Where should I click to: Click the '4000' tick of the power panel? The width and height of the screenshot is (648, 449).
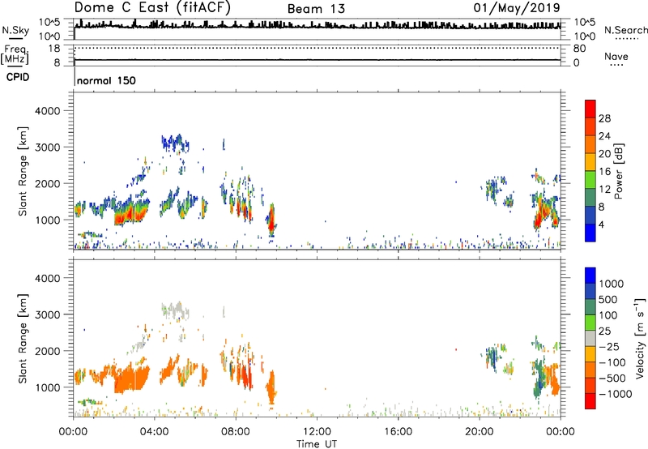47,111
